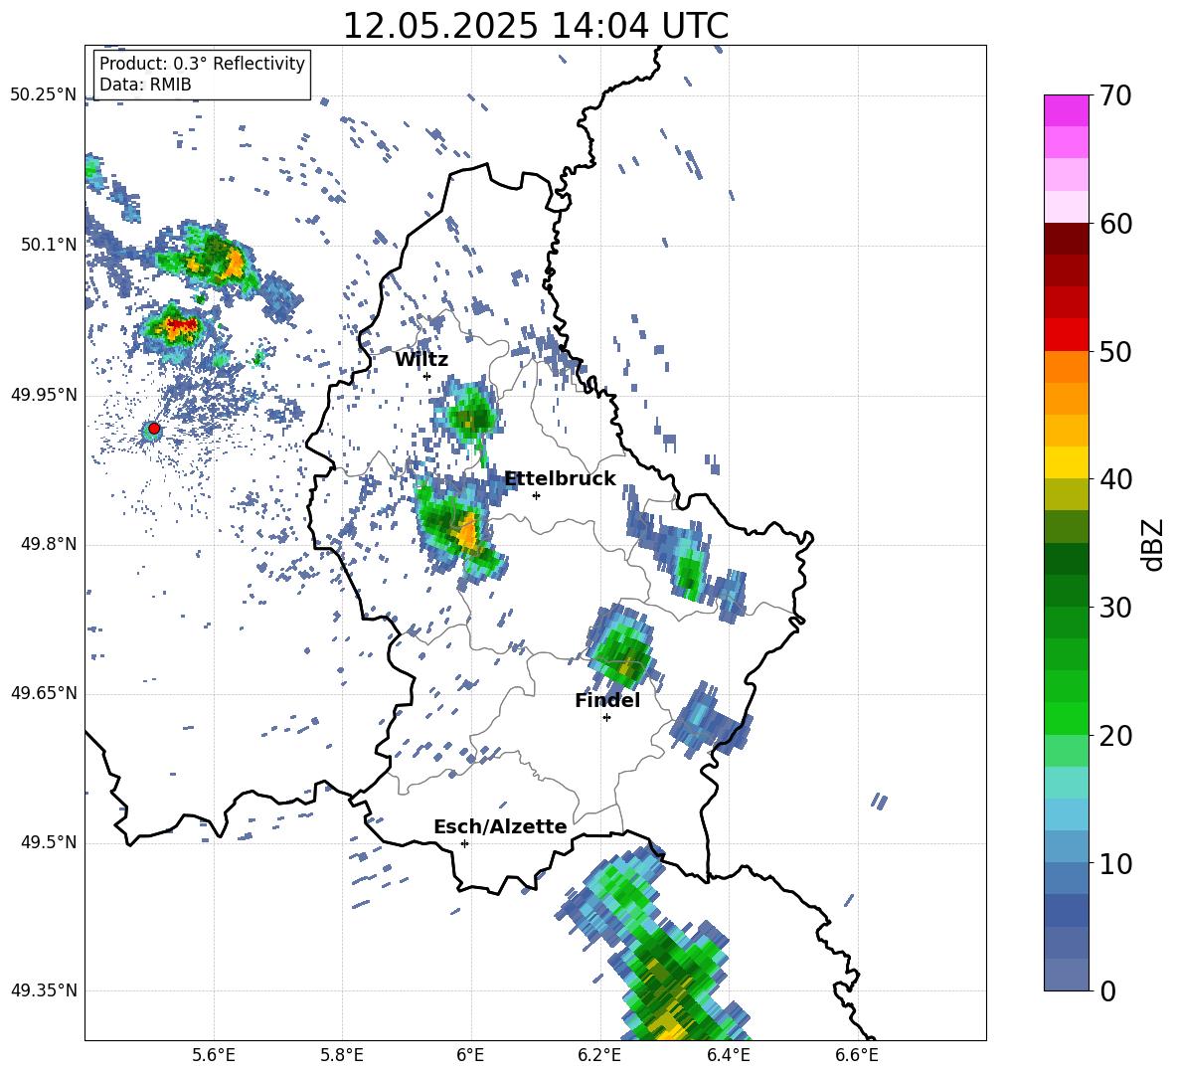Click the 40 tick on colorbar
Image resolution: width=1177 pixels, height=1075 pixels.
1115,479
